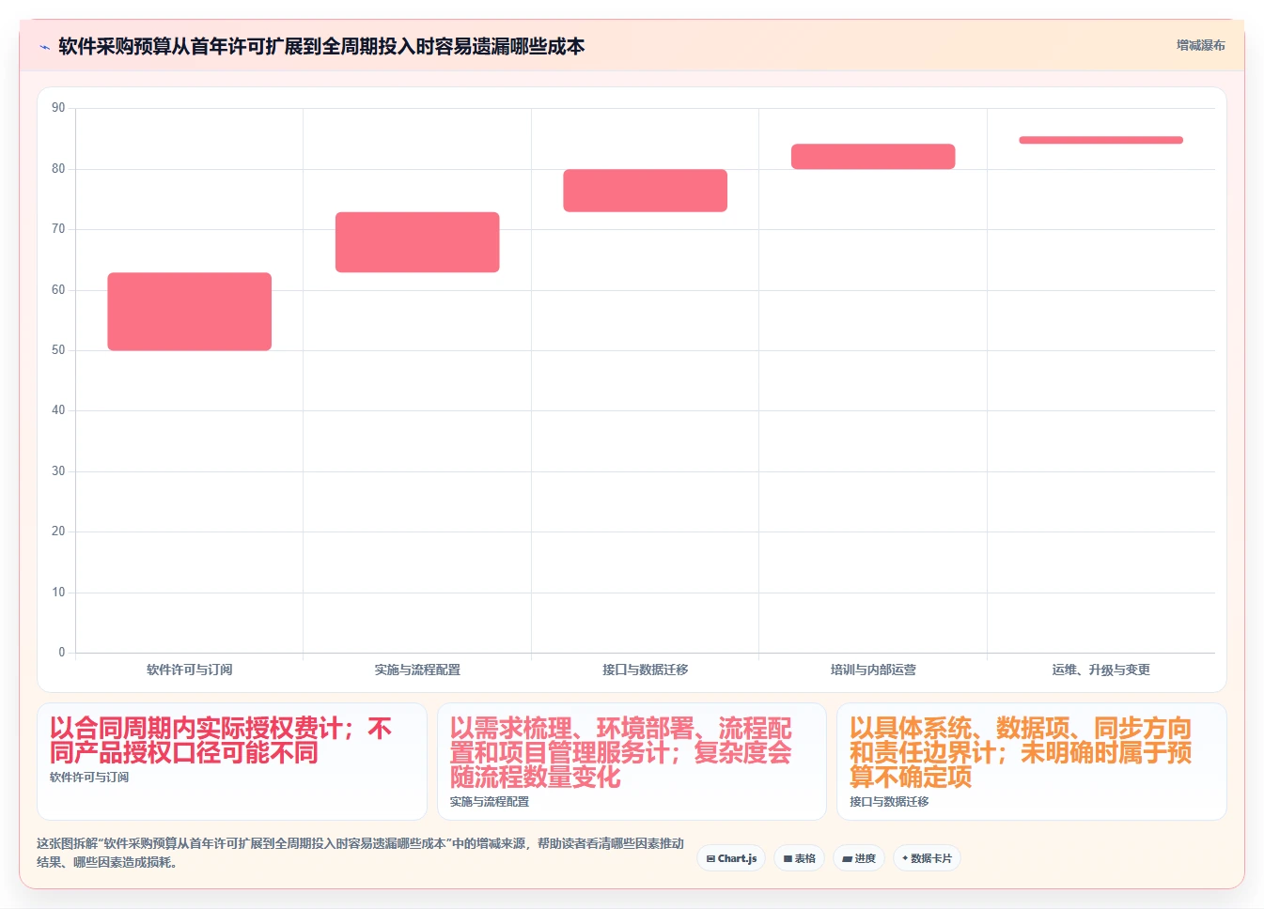This screenshot has height=909, width=1264.
Task: Click the y-axis value 50
Action: pyautogui.click(x=58, y=350)
